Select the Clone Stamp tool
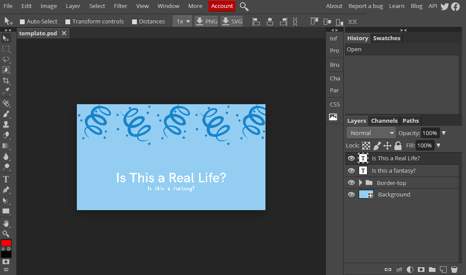466x275 pixels. tap(6, 124)
